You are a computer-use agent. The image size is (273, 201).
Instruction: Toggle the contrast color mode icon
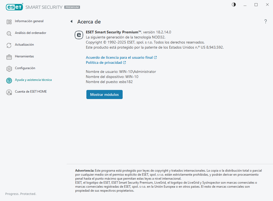click(x=234, y=5)
